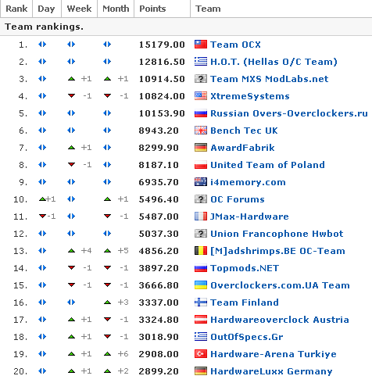Viewport: 372px width, 383px height.
Task: Open Team MXS ModLabs.net link
Action: click(270, 79)
